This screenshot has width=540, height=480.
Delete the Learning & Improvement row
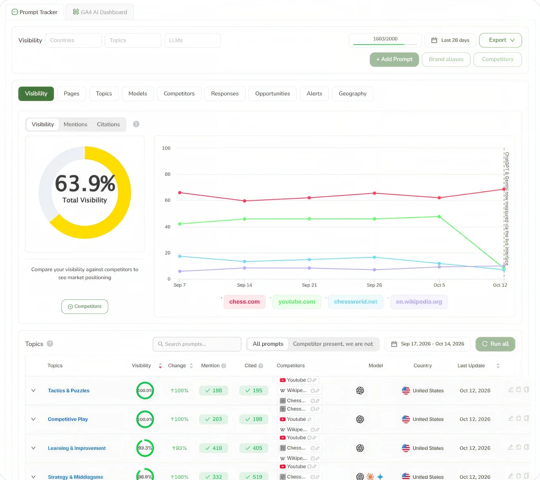click(x=518, y=447)
